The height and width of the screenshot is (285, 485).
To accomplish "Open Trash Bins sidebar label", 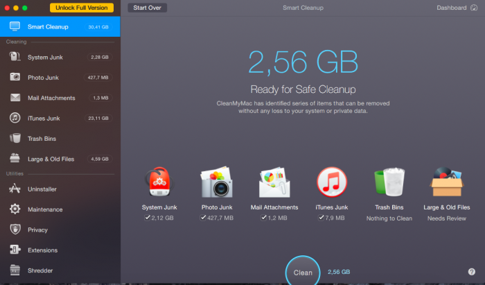I will pyautogui.click(x=42, y=139).
